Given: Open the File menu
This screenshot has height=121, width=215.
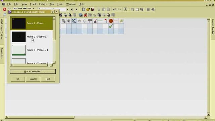Looking at the screenshot, I should pyautogui.click(x=9, y=4).
